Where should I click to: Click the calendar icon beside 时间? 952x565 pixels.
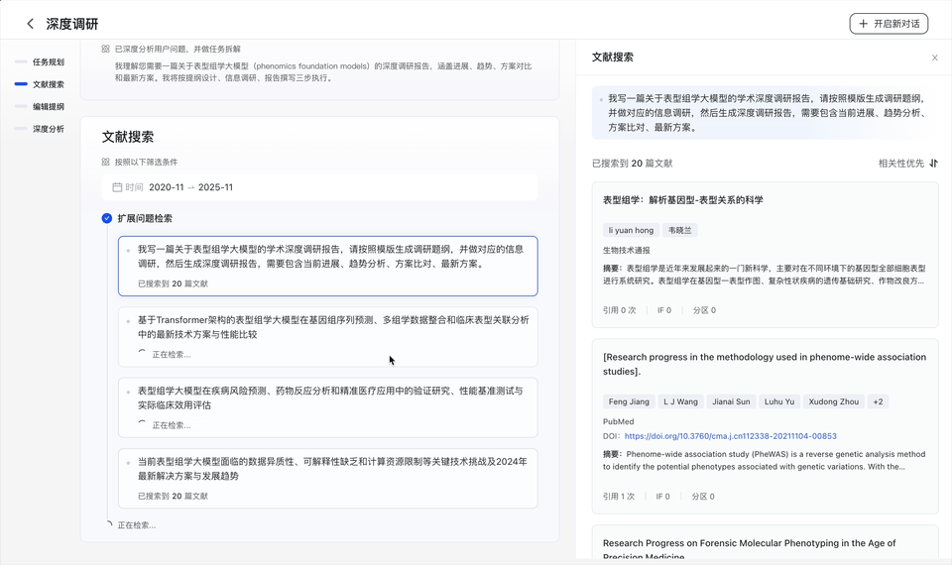point(117,187)
